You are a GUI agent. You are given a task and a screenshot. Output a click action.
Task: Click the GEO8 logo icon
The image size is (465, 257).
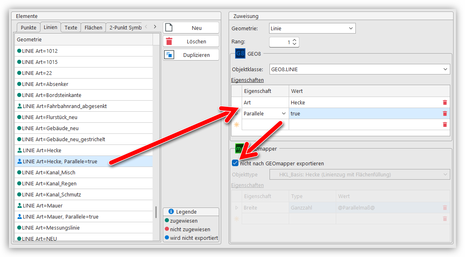point(240,54)
